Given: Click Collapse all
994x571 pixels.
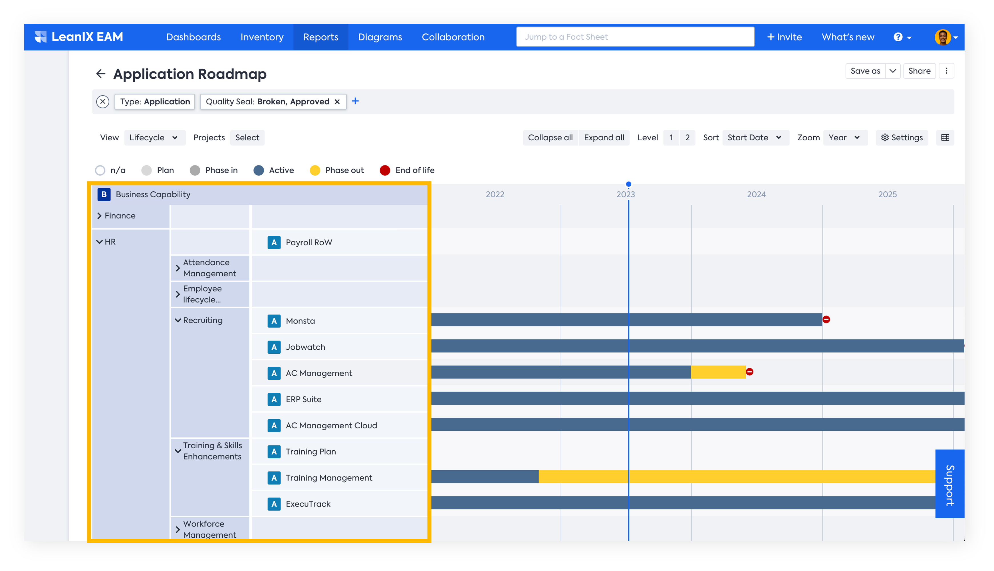Looking at the screenshot, I should pyautogui.click(x=550, y=138).
